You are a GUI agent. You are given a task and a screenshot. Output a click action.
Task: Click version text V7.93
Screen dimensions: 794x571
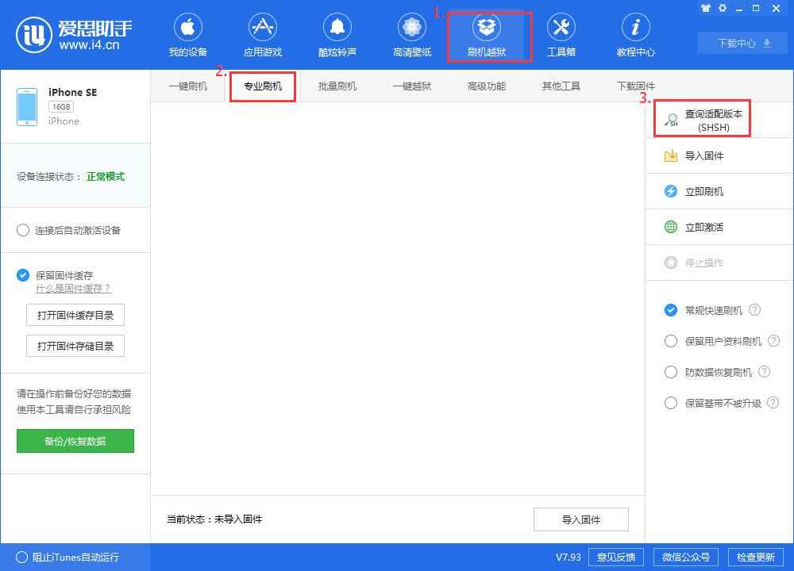pyautogui.click(x=569, y=557)
